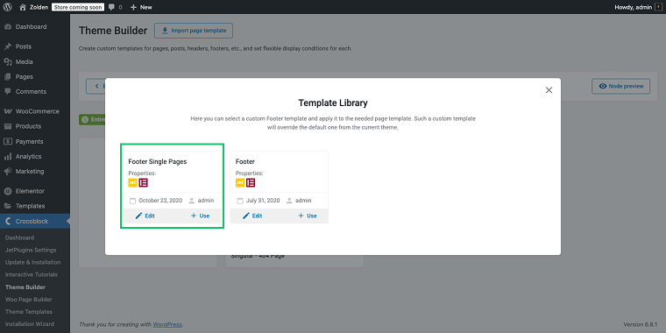Open the Marketing menu item
Viewport: 666px width, 333px height.
coord(30,172)
